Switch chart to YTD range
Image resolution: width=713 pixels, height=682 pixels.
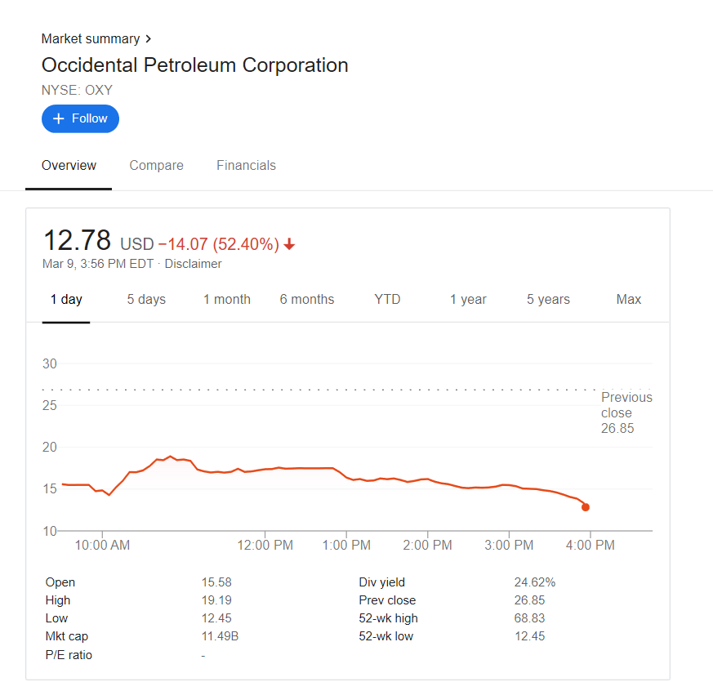tap(387, 299)
